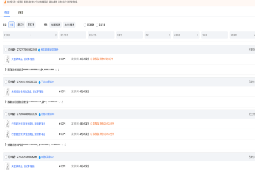Select the 待发货 tab
The image size is (255, 170).
pyautogui.click(x=6, y=13)
